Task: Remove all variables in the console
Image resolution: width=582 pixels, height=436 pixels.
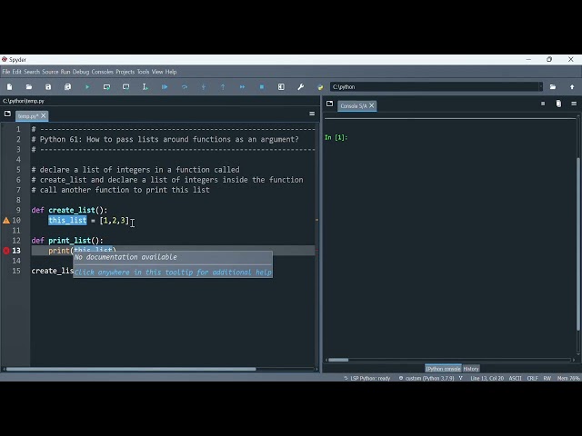Action: tap(558, 104)
